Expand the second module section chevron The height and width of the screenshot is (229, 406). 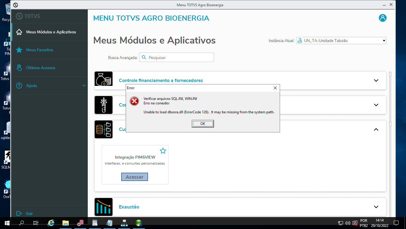(376, 105)
